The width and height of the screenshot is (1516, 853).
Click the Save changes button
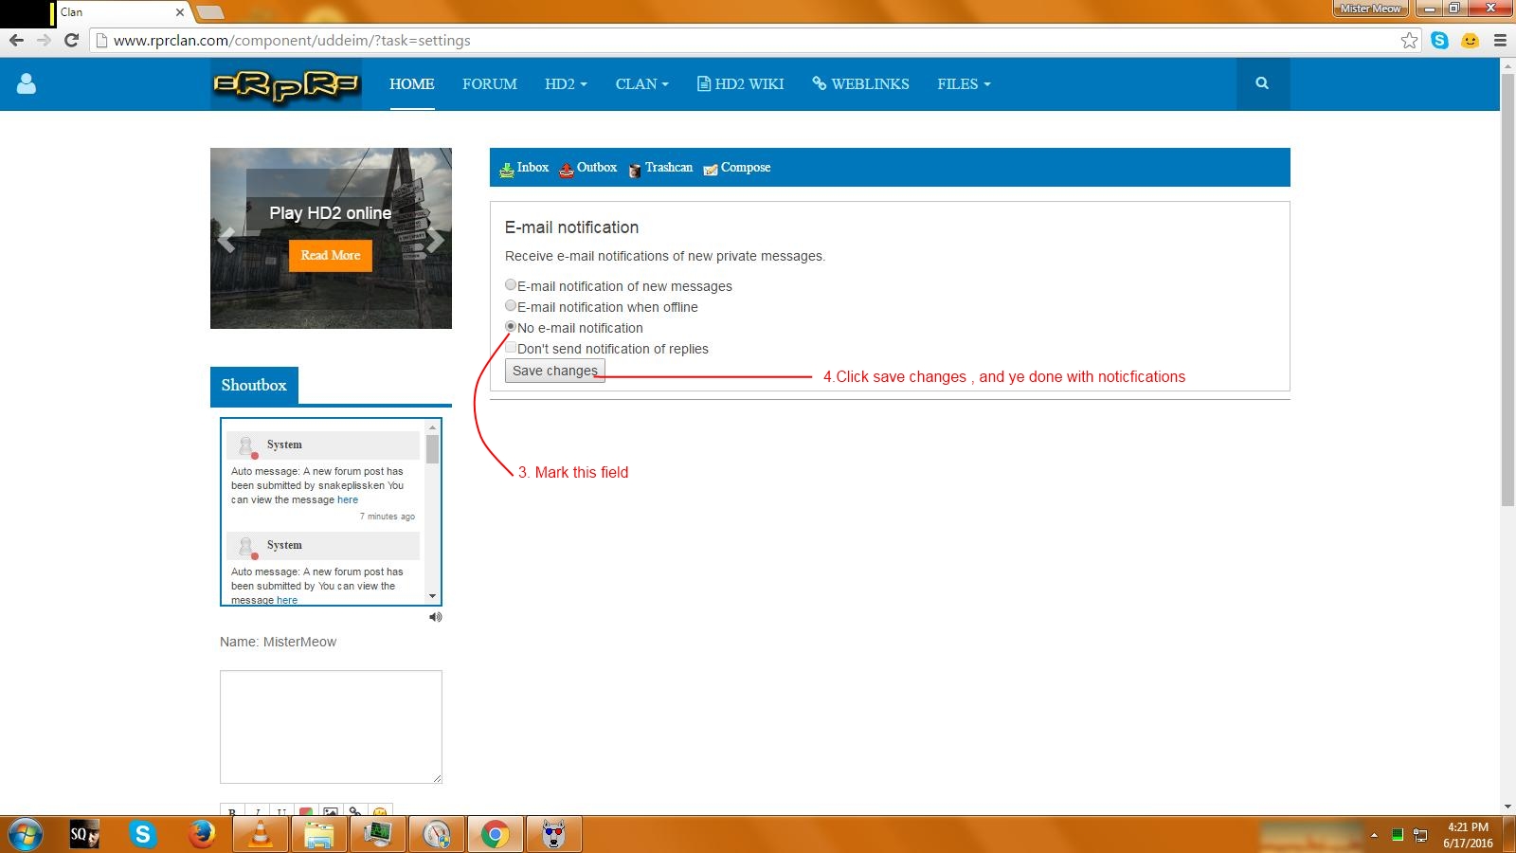tap(554, 371)
